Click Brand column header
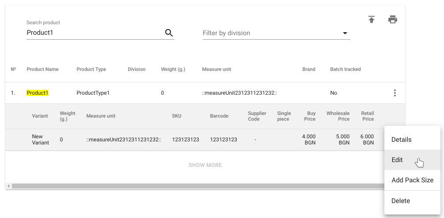Viewport: 444px width, 218px height. pyautogui.click(x=309, y=69)
